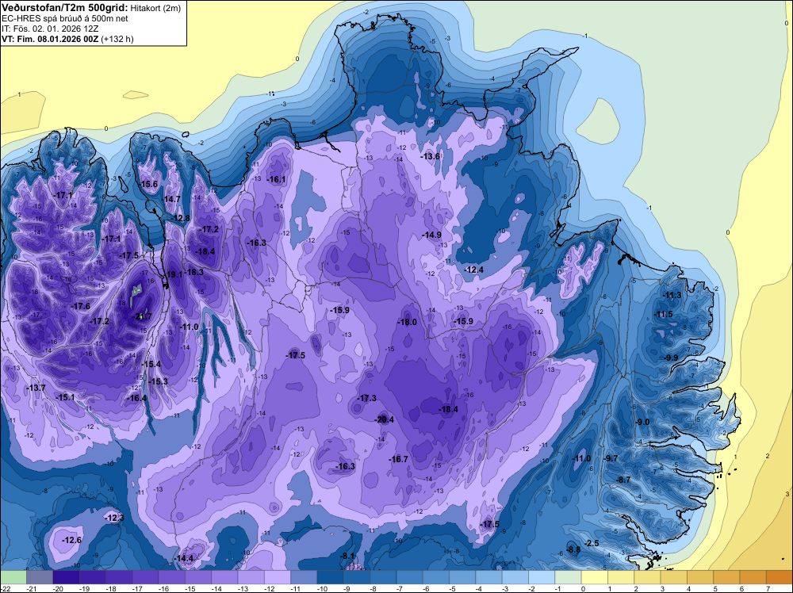Click the 'VT: Fim. 08.01.2026 00Z' valid time
Screen dimensions: 793x593
click(x=50, y=39)
